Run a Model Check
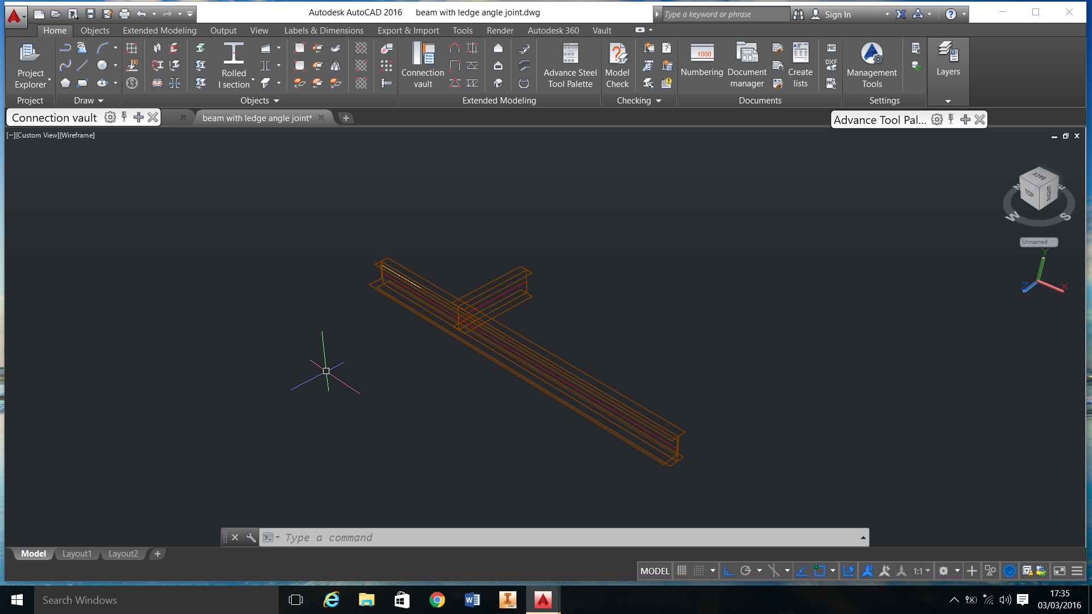 (x=617, y=65)
